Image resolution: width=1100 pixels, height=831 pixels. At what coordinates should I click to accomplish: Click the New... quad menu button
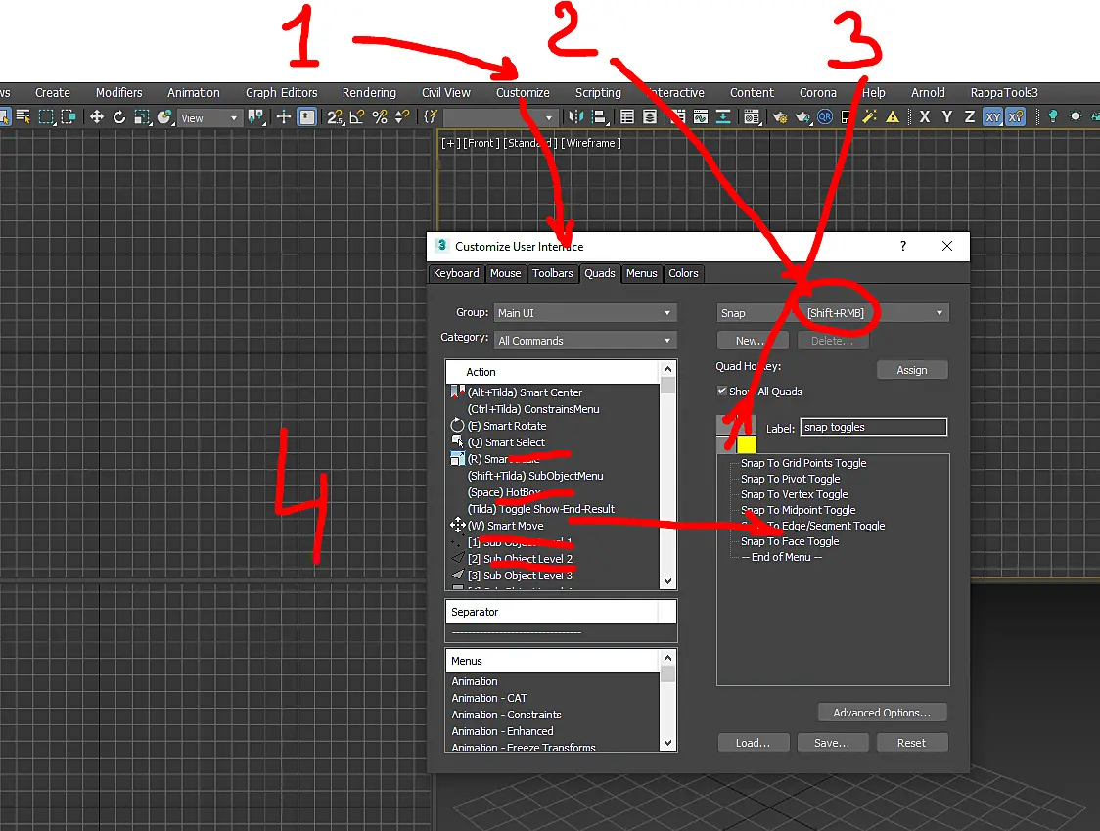tap(753, 341)
